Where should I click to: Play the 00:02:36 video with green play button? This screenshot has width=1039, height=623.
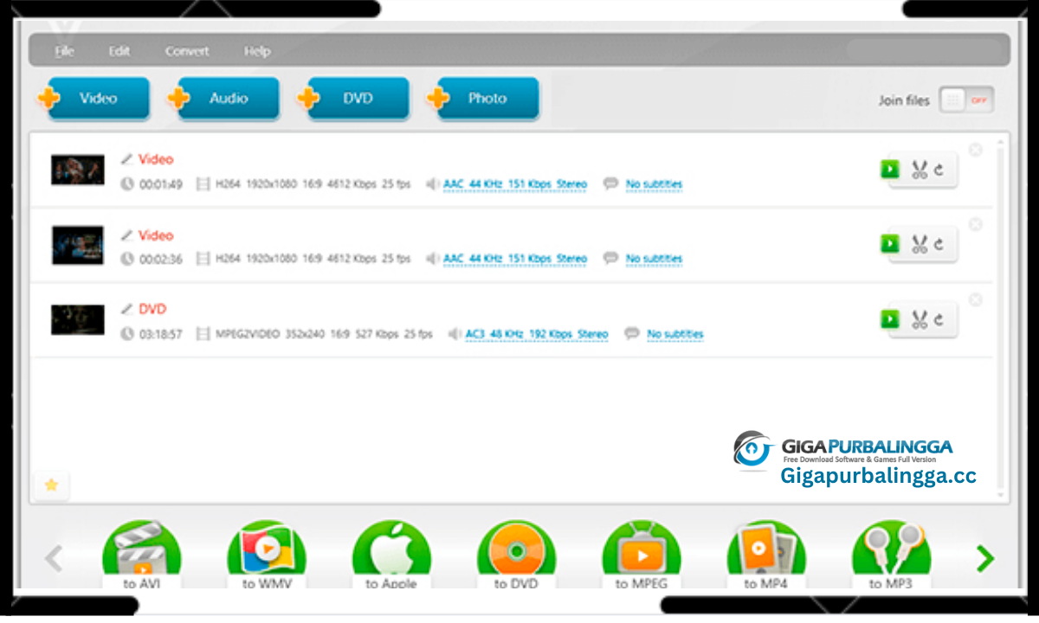tap(890, 244)
